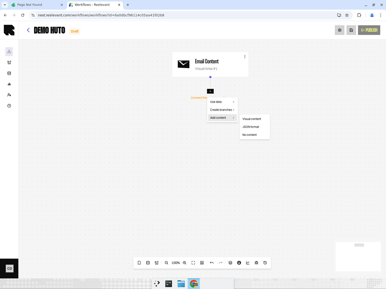Open the Email Content node's three-dot menu

pos(245,56)
